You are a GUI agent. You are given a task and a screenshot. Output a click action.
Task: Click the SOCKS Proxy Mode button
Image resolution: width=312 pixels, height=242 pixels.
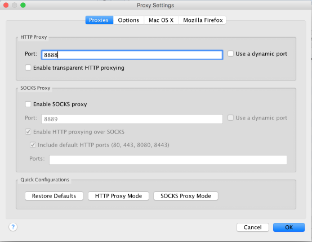pos(186,196)
